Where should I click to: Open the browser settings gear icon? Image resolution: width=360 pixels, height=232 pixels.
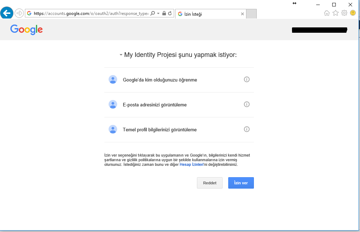(x=344, y=13)
